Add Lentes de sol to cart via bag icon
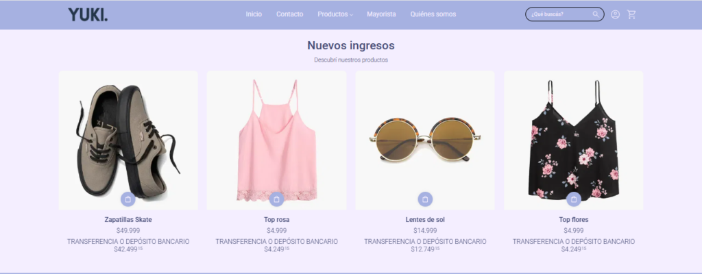Screen dimensions: 702x274 point(425,199)
